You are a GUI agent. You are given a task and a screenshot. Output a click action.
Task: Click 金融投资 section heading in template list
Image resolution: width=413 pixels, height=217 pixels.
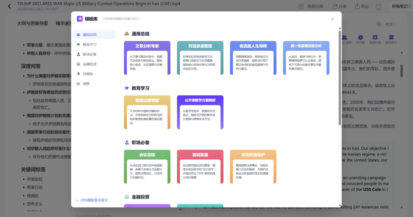[140, 197]
